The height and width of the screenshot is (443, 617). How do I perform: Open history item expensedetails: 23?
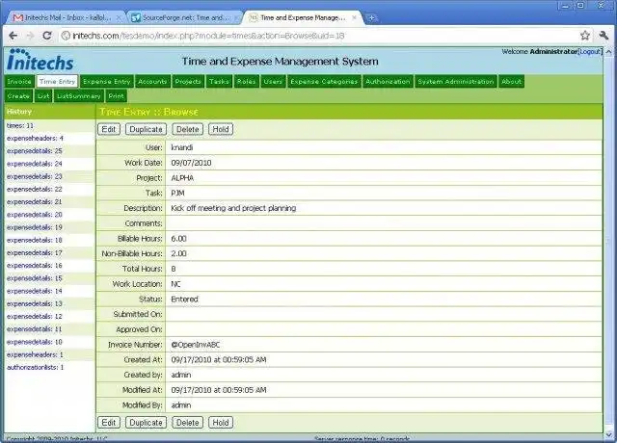pos(35,176)
